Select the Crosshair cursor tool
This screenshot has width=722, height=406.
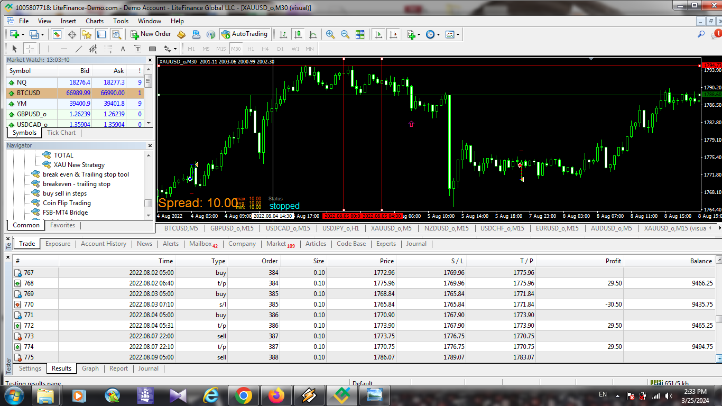[30, 49]
